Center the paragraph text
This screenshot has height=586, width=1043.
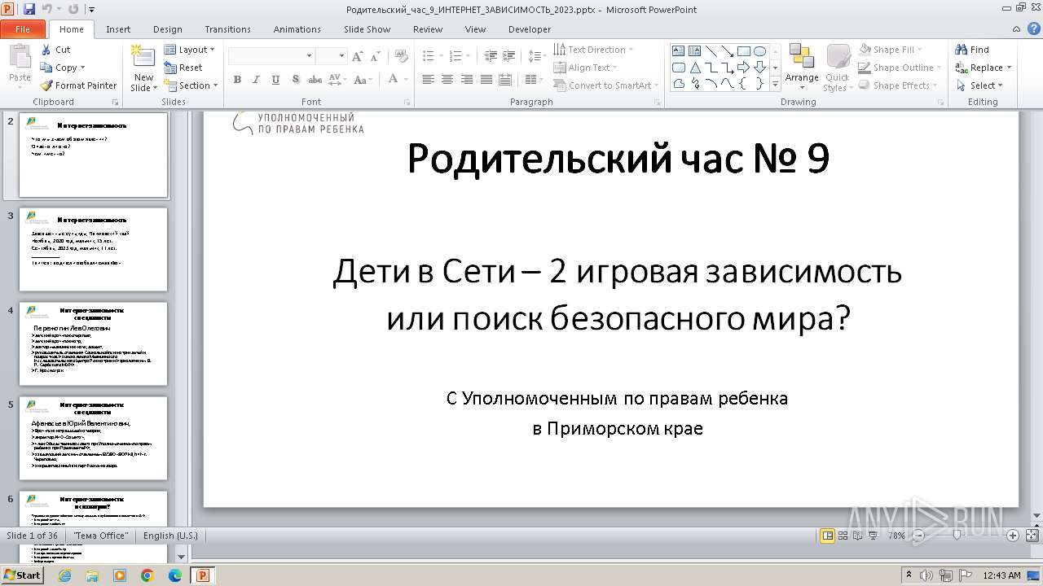click(447, 80)
